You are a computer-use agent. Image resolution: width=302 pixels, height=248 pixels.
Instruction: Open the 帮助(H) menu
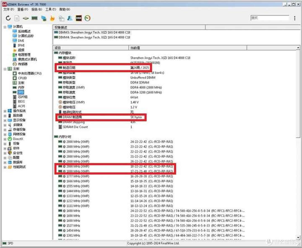[x=65, y=9]
